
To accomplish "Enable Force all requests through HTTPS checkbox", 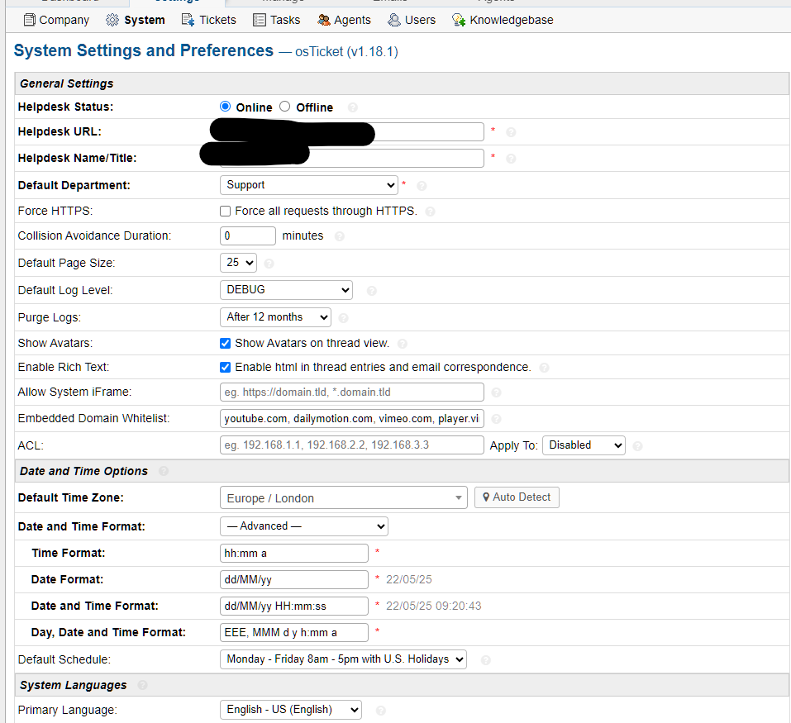I will 226,211.
